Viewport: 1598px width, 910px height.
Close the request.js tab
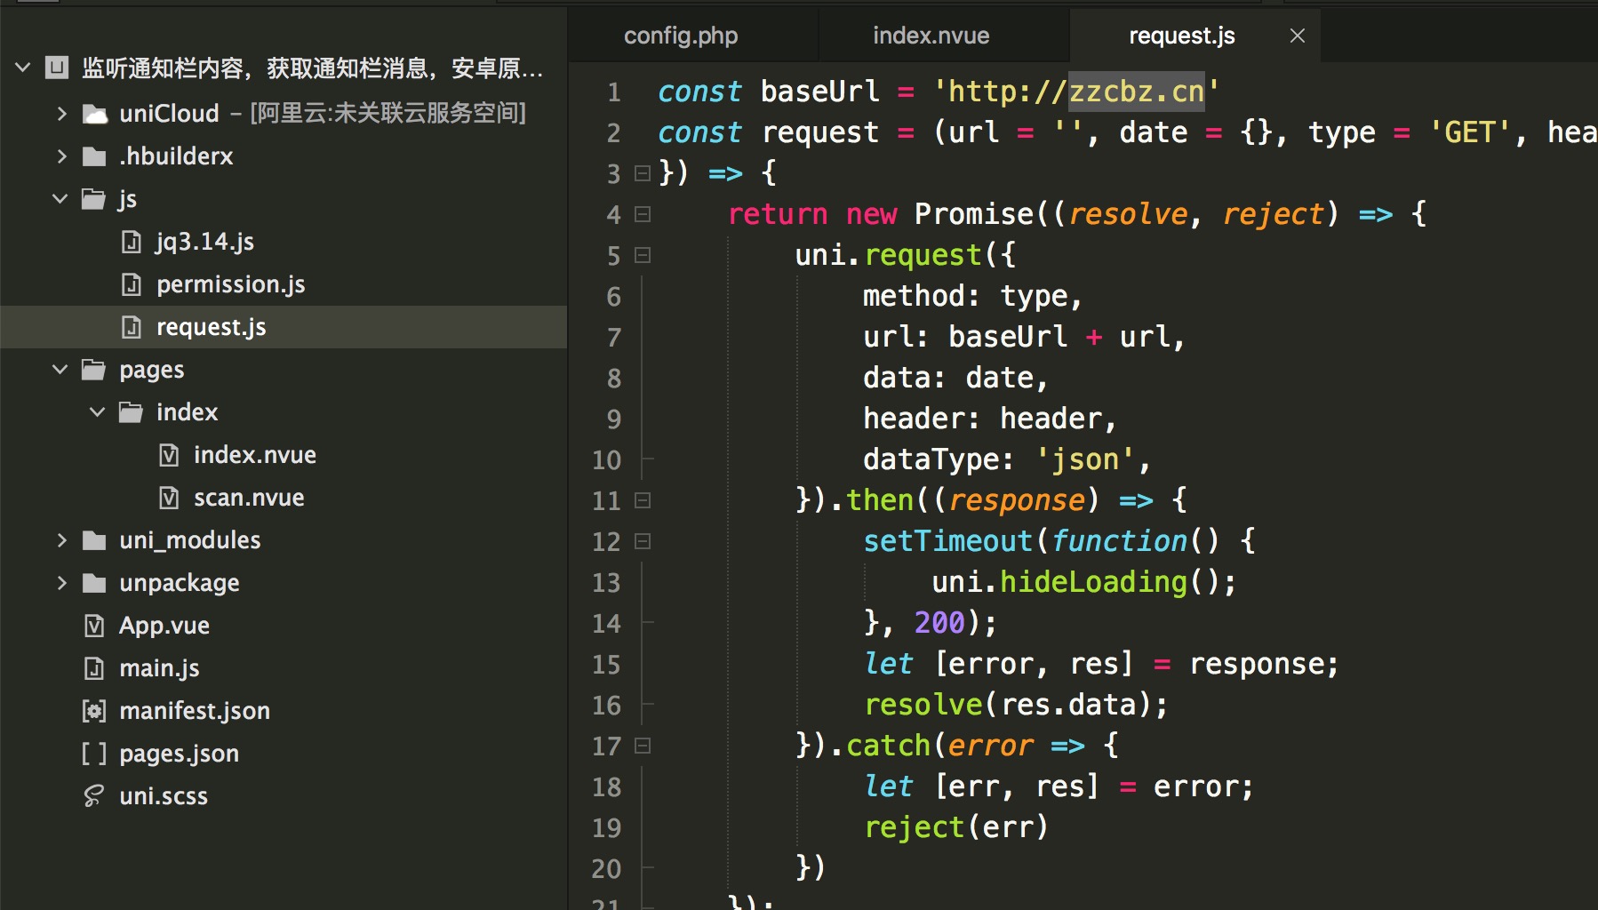coord(1297,36)
